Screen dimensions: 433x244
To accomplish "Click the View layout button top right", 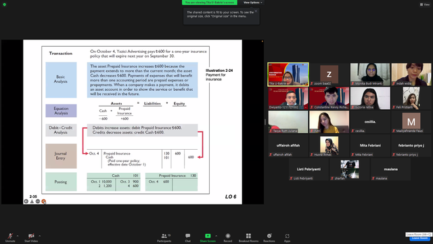I will [x=425, y=5].
